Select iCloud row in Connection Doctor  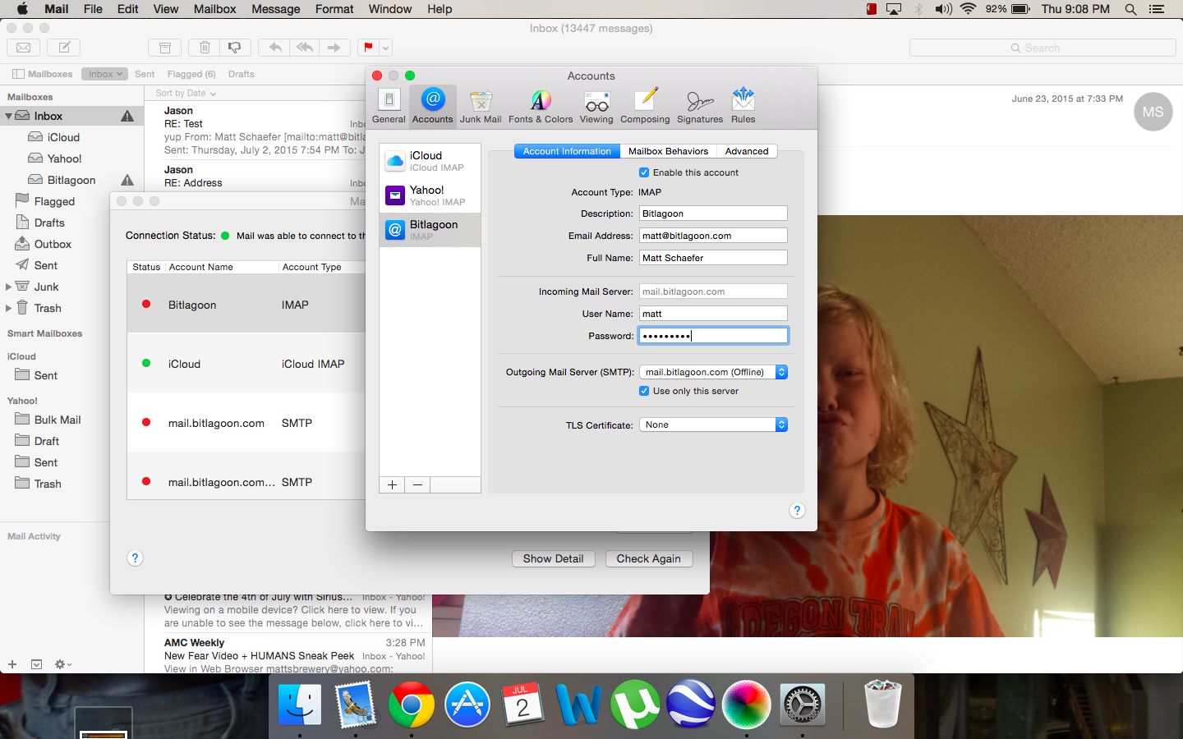pos(246,364)
